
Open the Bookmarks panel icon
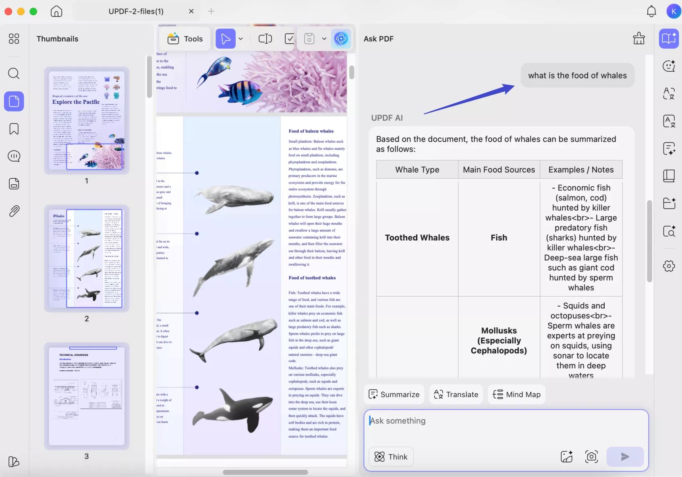14,129
